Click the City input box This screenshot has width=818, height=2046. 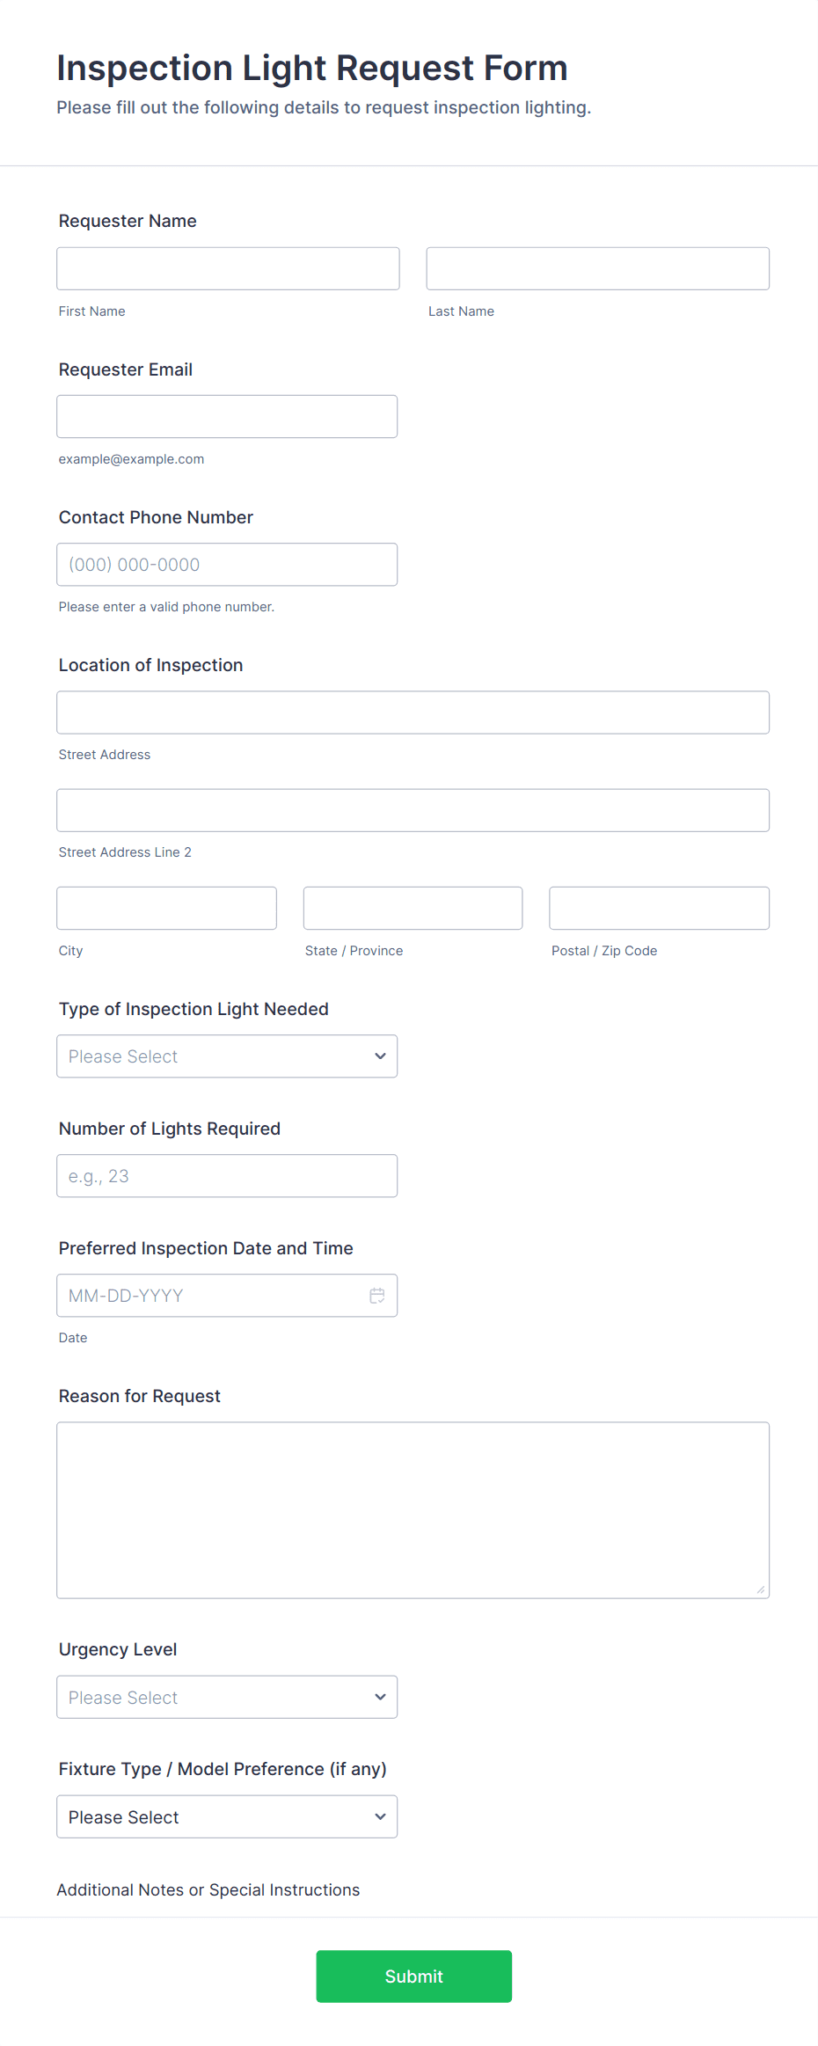pos(166,908)
